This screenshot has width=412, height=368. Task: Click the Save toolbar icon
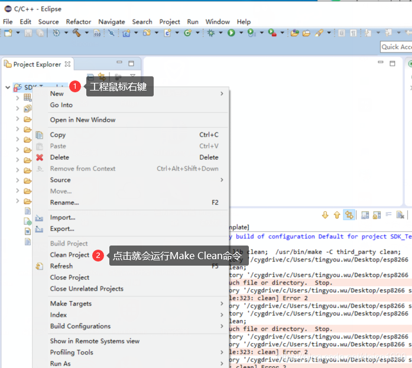28,33
